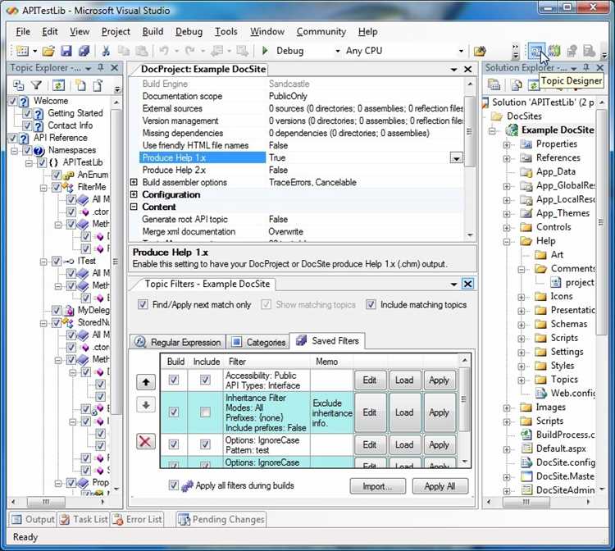615x551 pixels.
Task: Pin the Solution Explorer panel
Action: pyautogui.click(x=586, y=68)
